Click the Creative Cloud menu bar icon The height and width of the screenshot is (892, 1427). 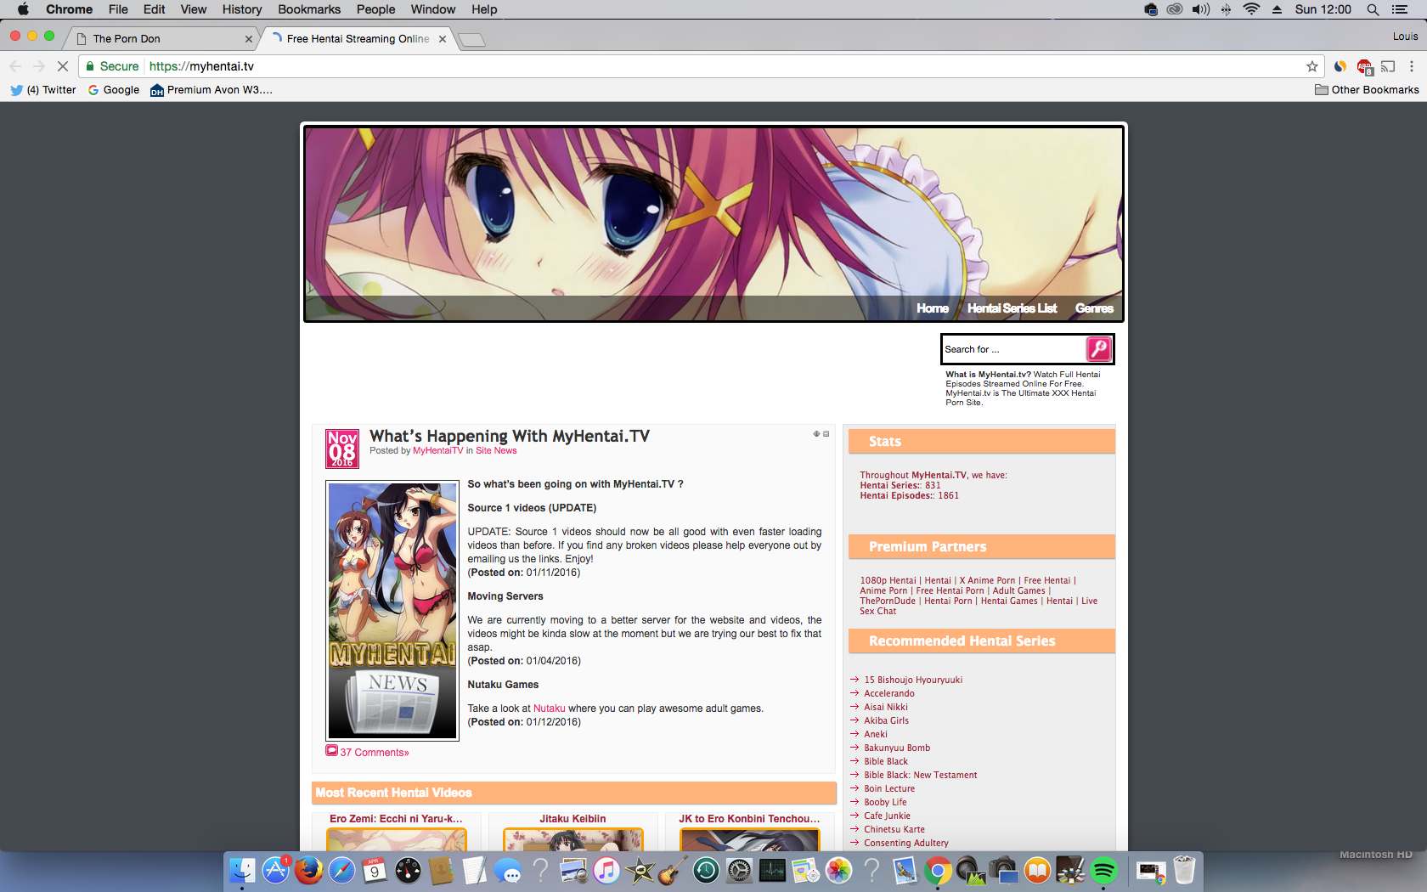(1175, 9)
